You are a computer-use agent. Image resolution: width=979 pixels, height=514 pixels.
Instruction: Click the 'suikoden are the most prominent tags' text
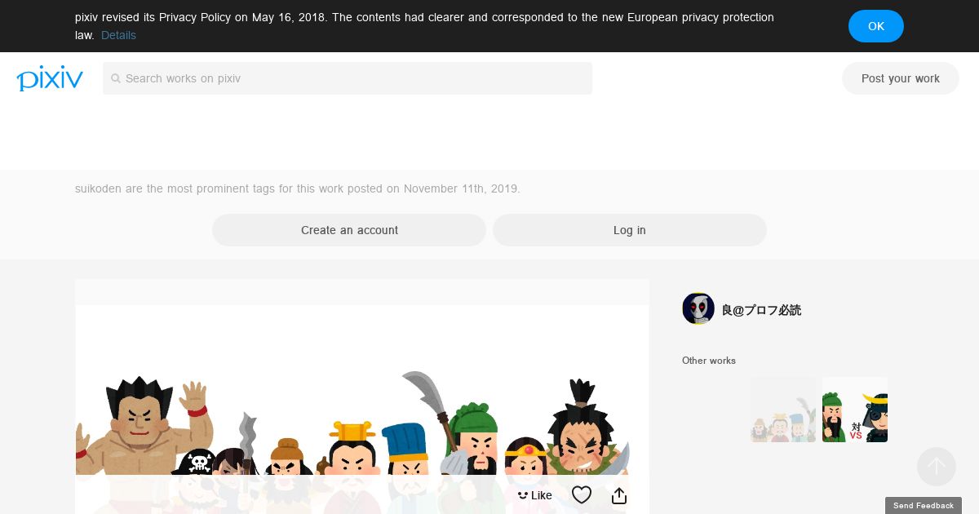pyautogui.click(x=297, y=188)
